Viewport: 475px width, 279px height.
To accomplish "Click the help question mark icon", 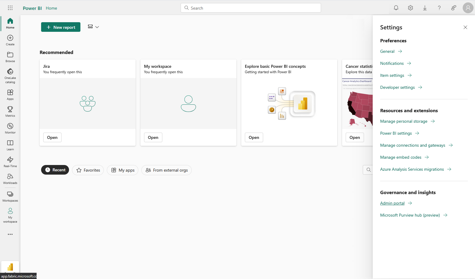I will (x=439, y=8).
